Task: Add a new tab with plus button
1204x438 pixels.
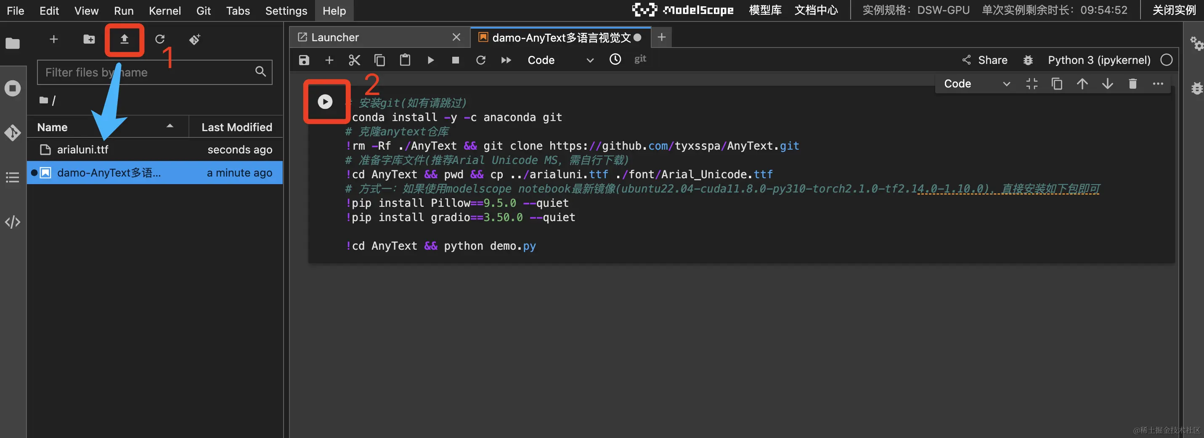Action: pos(661,37)
